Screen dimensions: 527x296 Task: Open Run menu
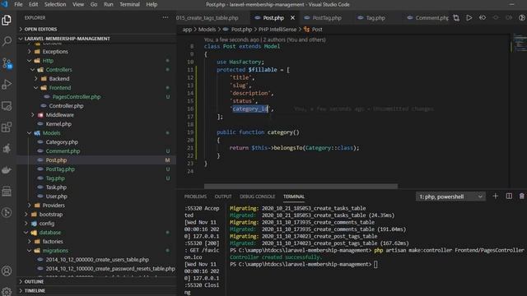pos(108,4)
